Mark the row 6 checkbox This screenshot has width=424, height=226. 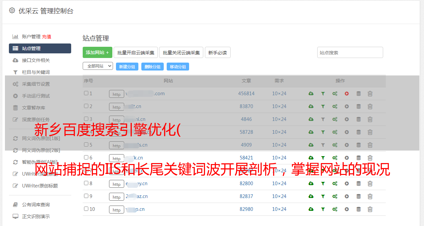point(86,157)
